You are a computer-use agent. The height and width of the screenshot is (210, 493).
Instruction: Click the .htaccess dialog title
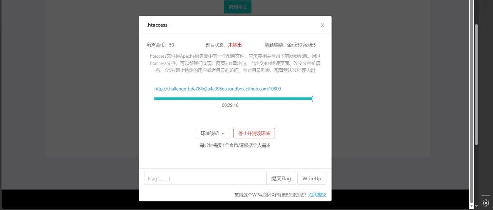[x=157, y=25]
